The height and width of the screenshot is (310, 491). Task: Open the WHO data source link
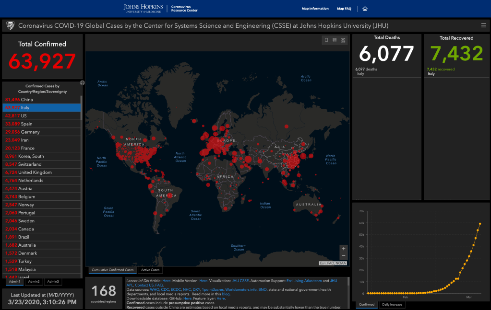pos(155,290)
